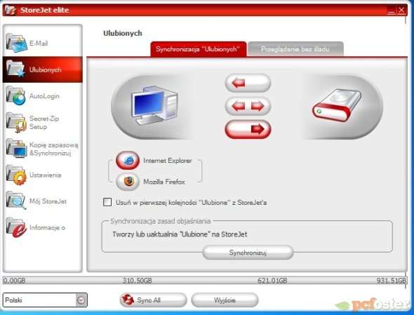Choose right arrow sync to StoreJet
This screenshot has height=315, width=414.
(248, 129)
